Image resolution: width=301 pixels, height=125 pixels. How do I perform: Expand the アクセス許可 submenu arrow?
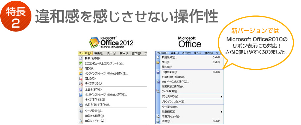coord(222,97)
